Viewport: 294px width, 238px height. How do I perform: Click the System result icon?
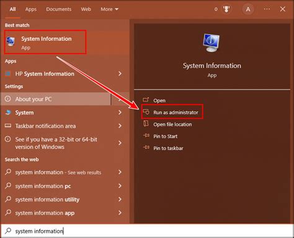pos(8,113)
